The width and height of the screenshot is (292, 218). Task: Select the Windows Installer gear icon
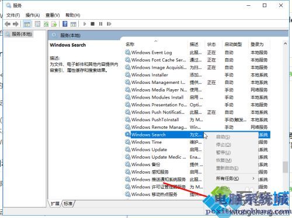coord(128,75)
